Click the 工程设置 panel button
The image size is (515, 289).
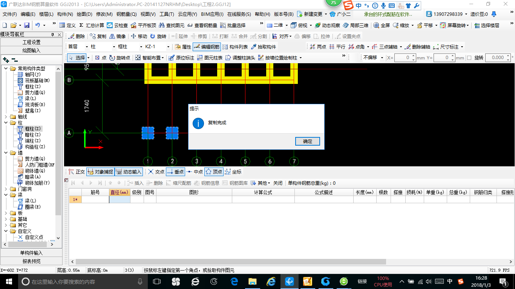point(31,42)
